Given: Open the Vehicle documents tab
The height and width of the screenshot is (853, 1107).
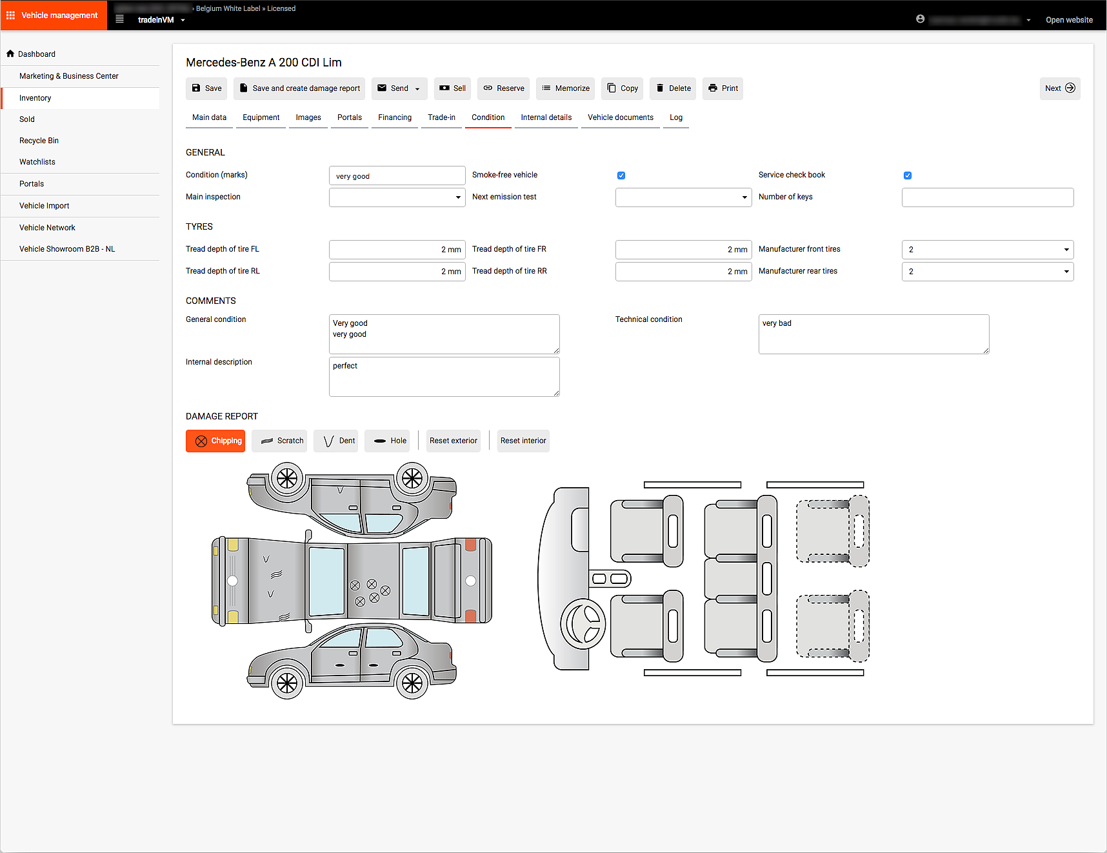Looking at the screenshot, I should coord(620,117).
